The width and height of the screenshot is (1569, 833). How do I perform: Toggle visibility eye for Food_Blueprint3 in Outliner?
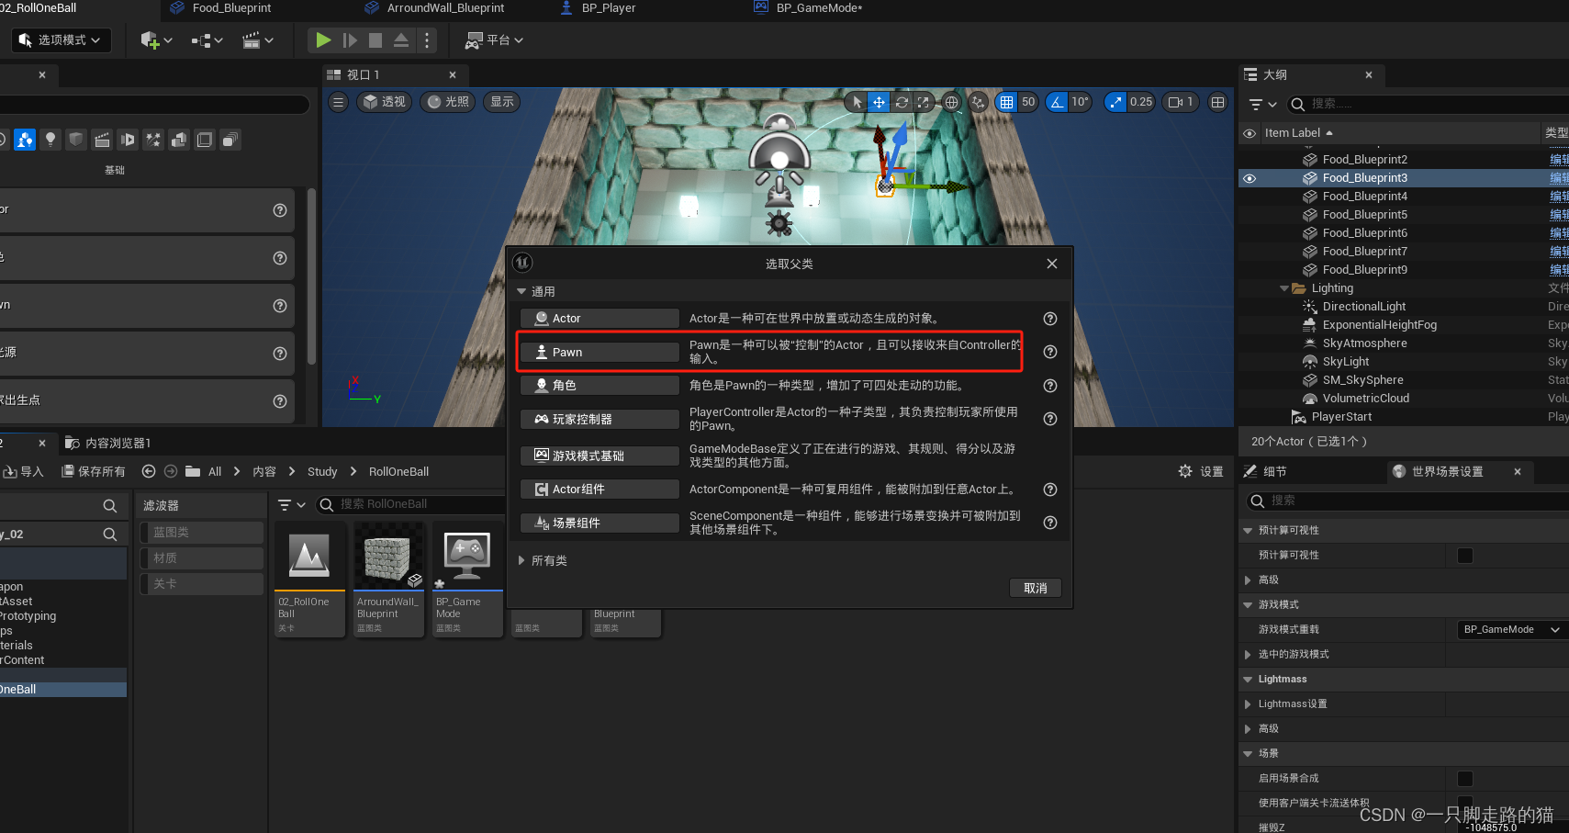(x=1250, y=178)
